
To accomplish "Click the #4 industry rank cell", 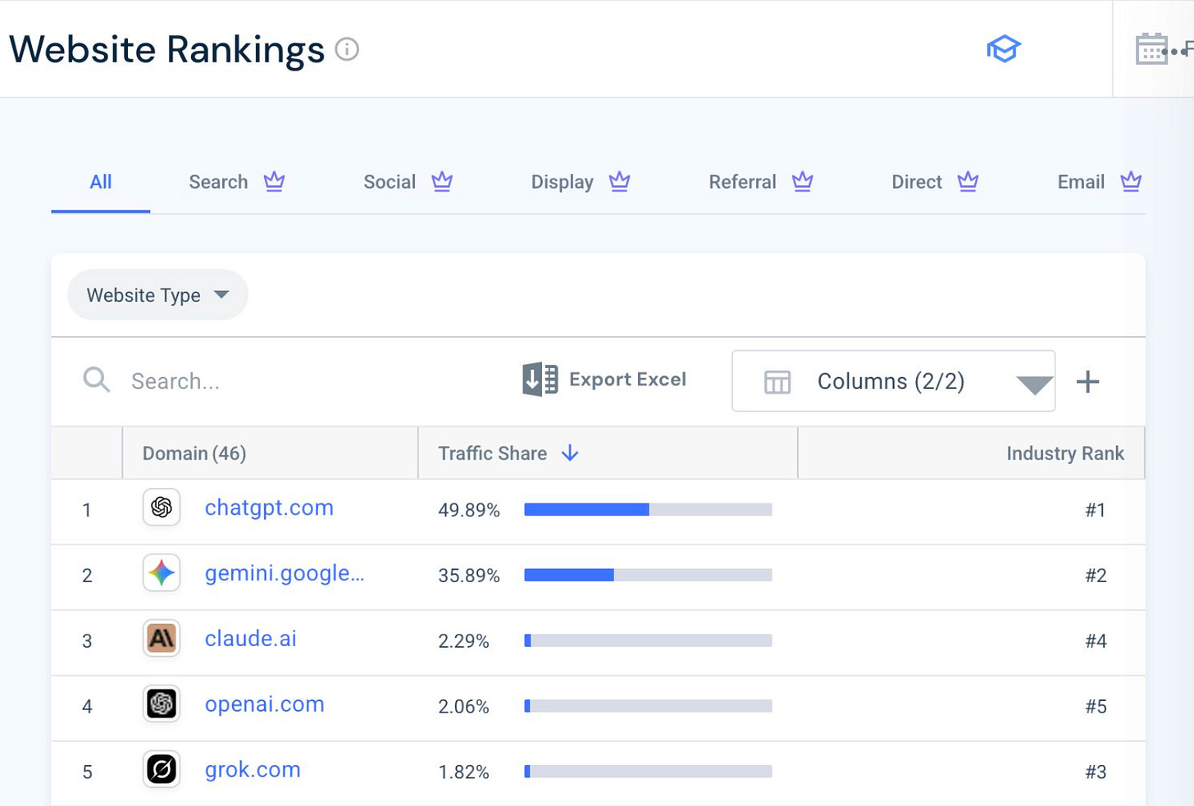I will pyautogui.click(x=1096, y=641).
